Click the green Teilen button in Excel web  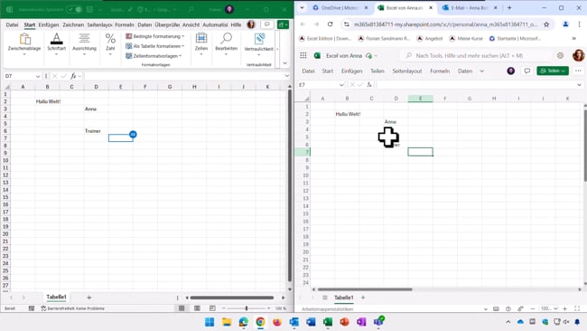tap(553, 71)
